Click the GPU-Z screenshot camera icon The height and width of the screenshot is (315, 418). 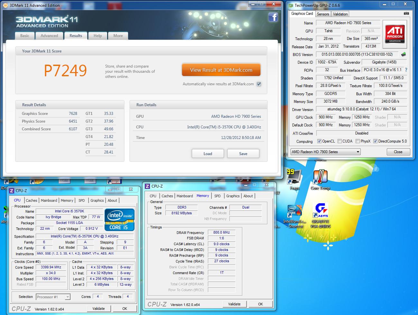pyautogui.click(x=406, y=14)
